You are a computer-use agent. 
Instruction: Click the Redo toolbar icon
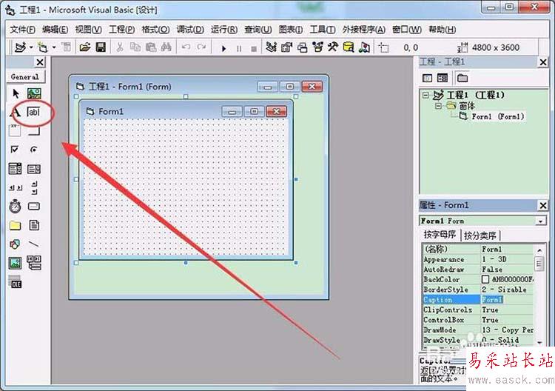pos(201,47)
